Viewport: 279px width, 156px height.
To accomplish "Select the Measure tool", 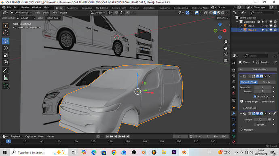I will [6, 78].
